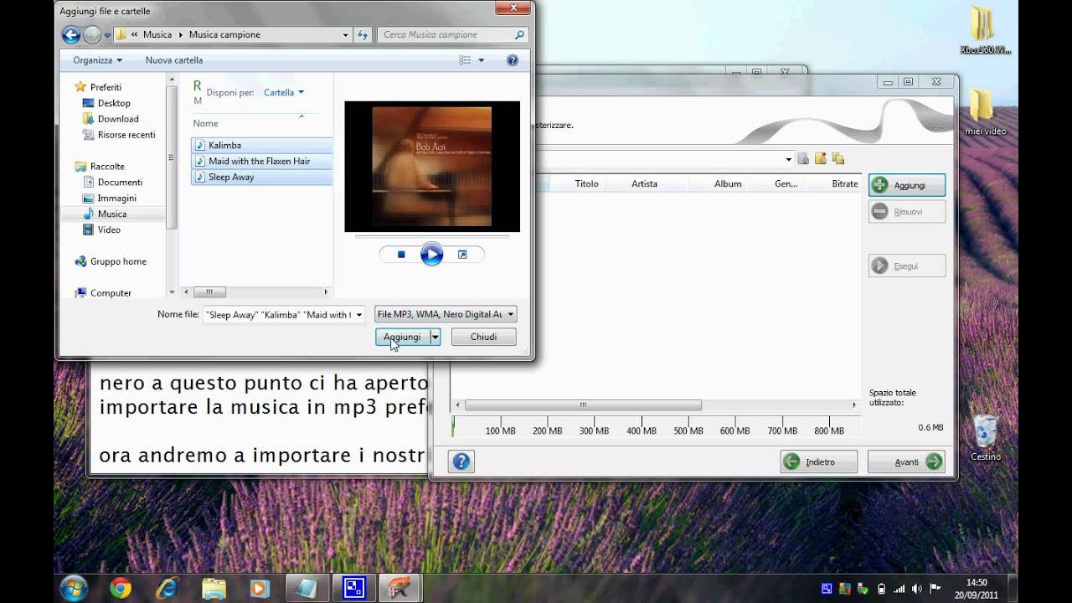Open the Windows Start menu

[x=74, y=588]
